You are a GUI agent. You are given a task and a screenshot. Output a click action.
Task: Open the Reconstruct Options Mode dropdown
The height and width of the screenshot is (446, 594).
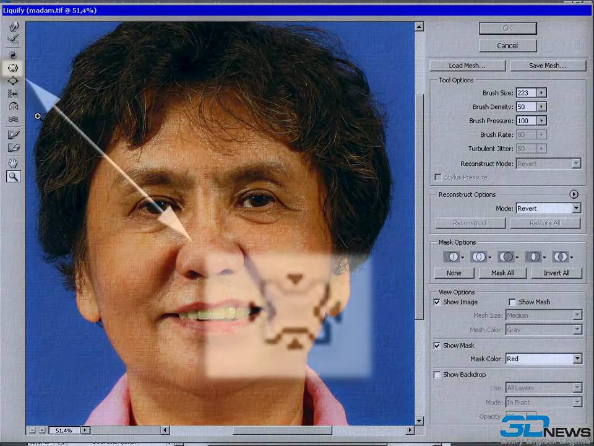coord(576,208)
